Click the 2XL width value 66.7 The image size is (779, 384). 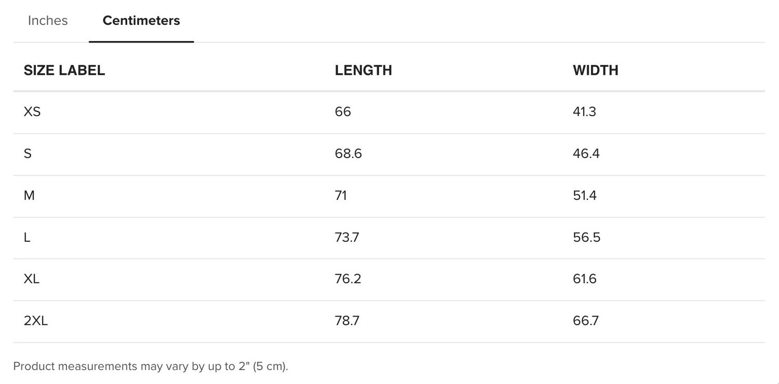click(x=586, y=321)
